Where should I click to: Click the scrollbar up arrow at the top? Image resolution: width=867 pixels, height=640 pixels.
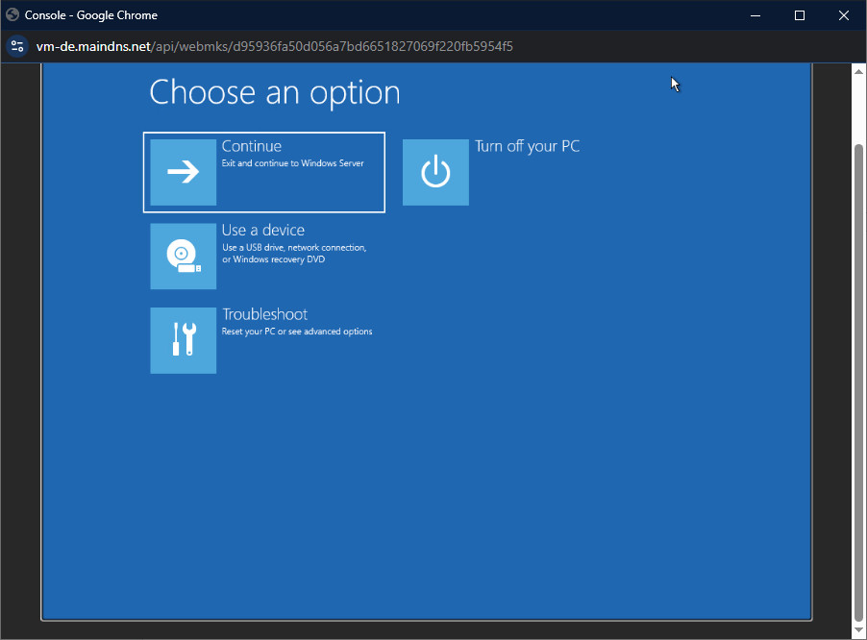point(858,70)
